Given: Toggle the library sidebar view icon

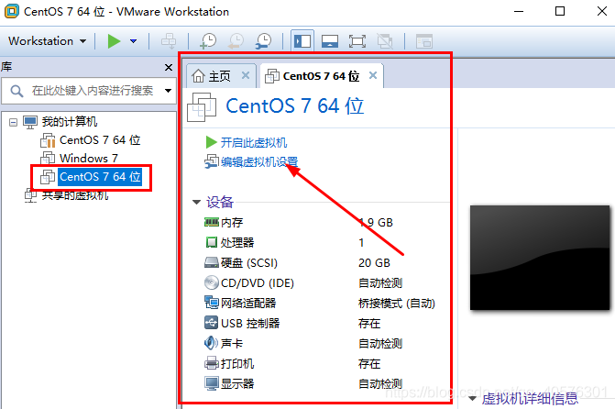Looking at the screenshot, I should (x=302, y=41).
